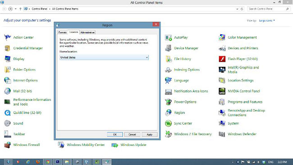
Task: Open the Taskbar settings icon
Action: pos(8,134)
